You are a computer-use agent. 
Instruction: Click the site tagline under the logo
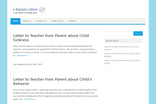(x=25, y=13)
